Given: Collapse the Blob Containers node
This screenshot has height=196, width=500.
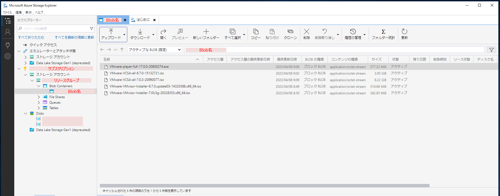Looking at the screenshot, I should tap(39, 86).
